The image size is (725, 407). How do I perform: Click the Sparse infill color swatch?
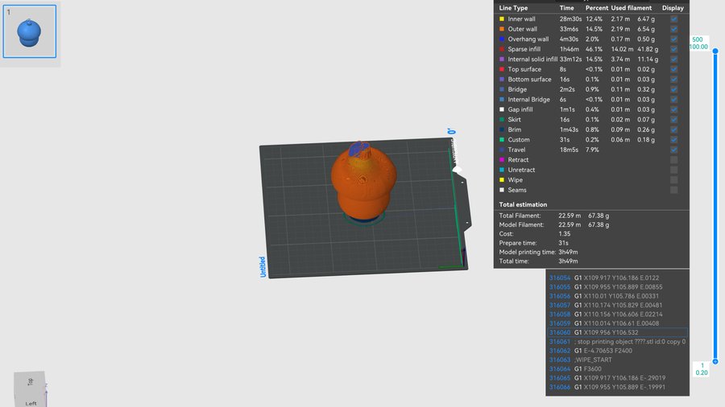click(x=502, y=49)
